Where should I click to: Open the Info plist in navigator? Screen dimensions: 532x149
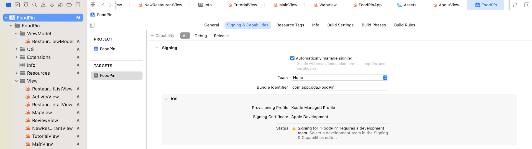27,65
